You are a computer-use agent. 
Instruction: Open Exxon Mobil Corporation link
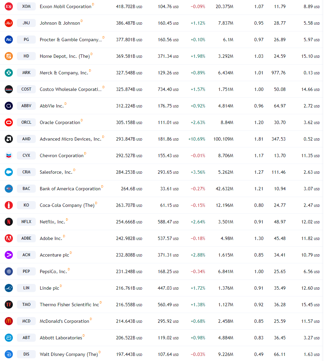coord(65,7)
